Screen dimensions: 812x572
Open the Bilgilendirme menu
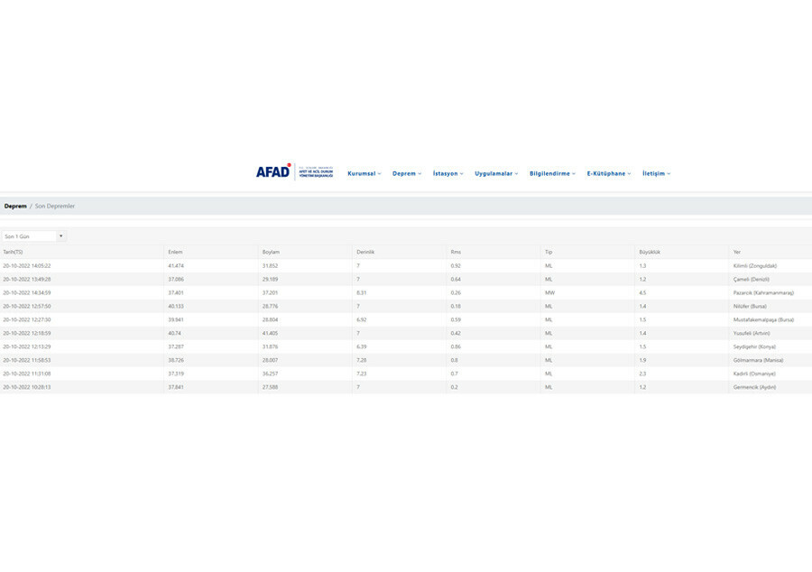(552, 173)
